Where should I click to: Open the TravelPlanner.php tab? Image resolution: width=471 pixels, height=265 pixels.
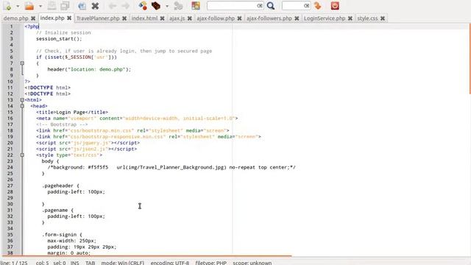click(98, 18)
